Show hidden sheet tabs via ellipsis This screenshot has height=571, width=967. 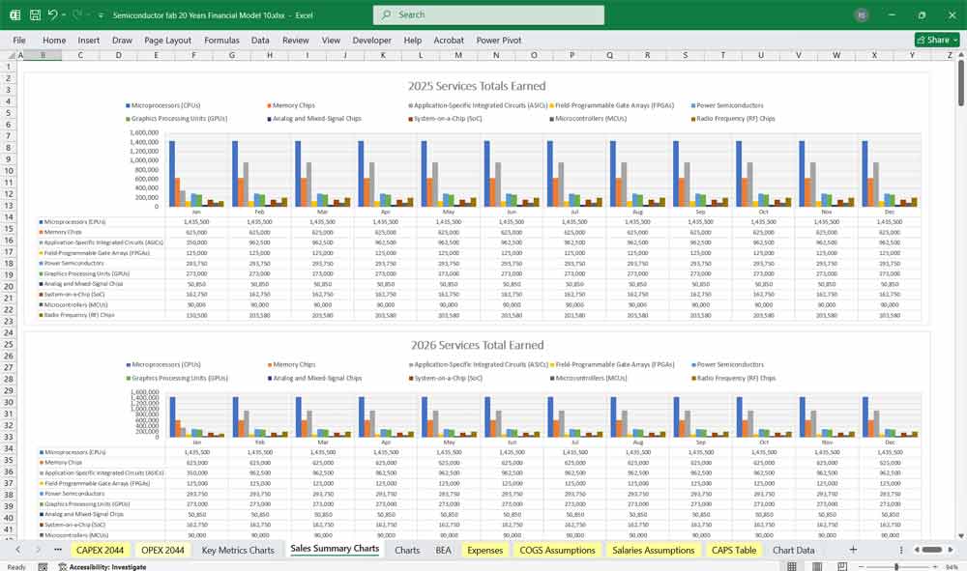[x=58, y=550]
